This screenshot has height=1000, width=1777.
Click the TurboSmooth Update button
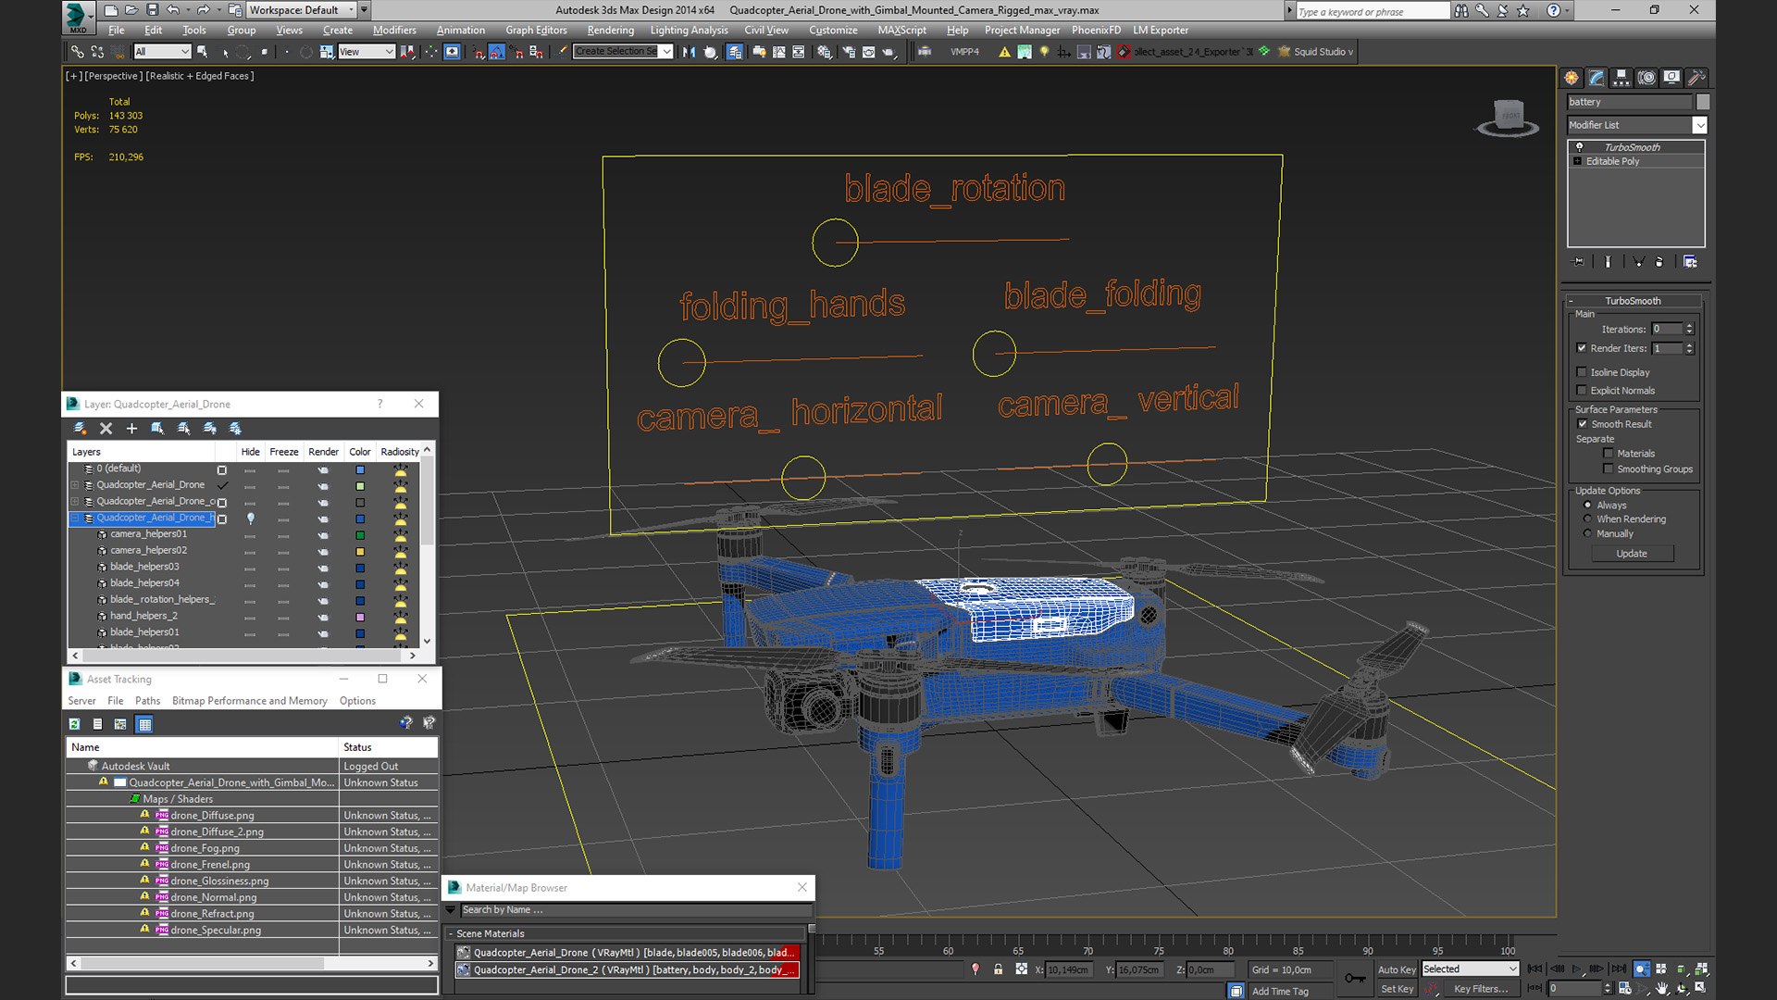click(x=1632, y=554)
